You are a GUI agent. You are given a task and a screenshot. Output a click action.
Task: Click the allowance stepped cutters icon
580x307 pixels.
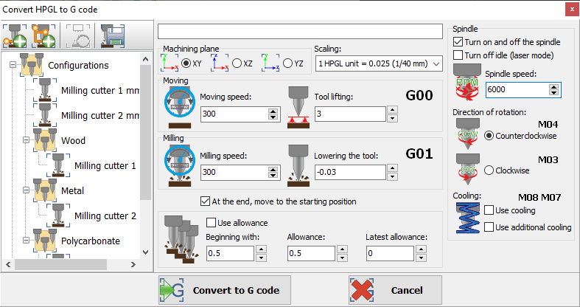[180, 240]
